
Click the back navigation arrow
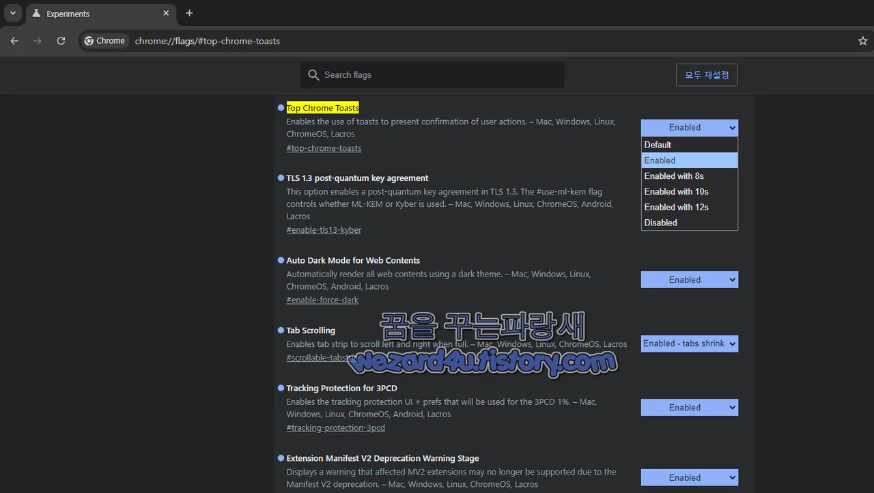(14, 41)
